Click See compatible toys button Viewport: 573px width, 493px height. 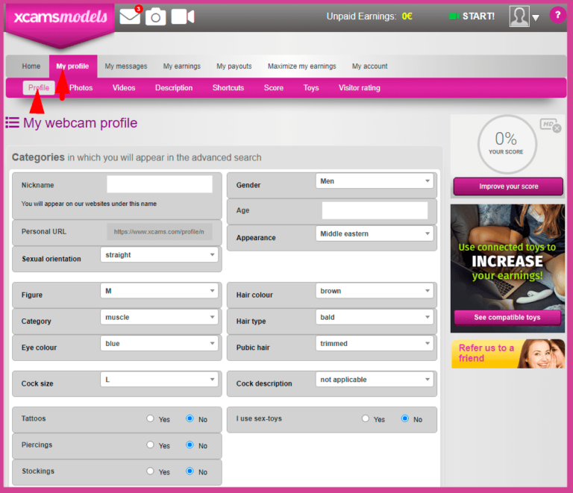tap(507, 317)
